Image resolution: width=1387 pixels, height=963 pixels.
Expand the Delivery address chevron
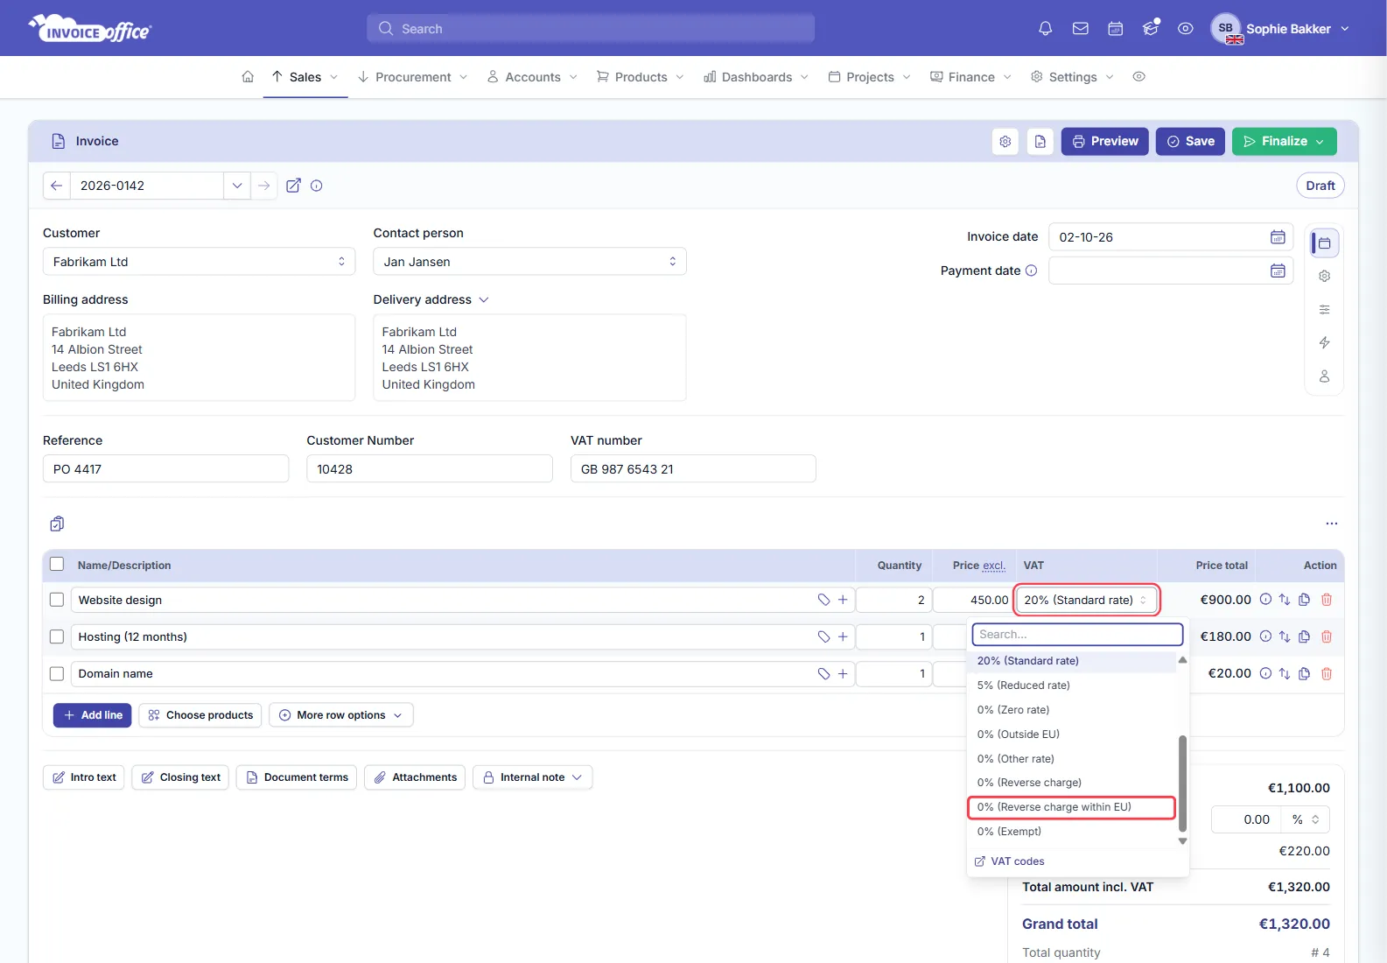click(x=484, y=300)
